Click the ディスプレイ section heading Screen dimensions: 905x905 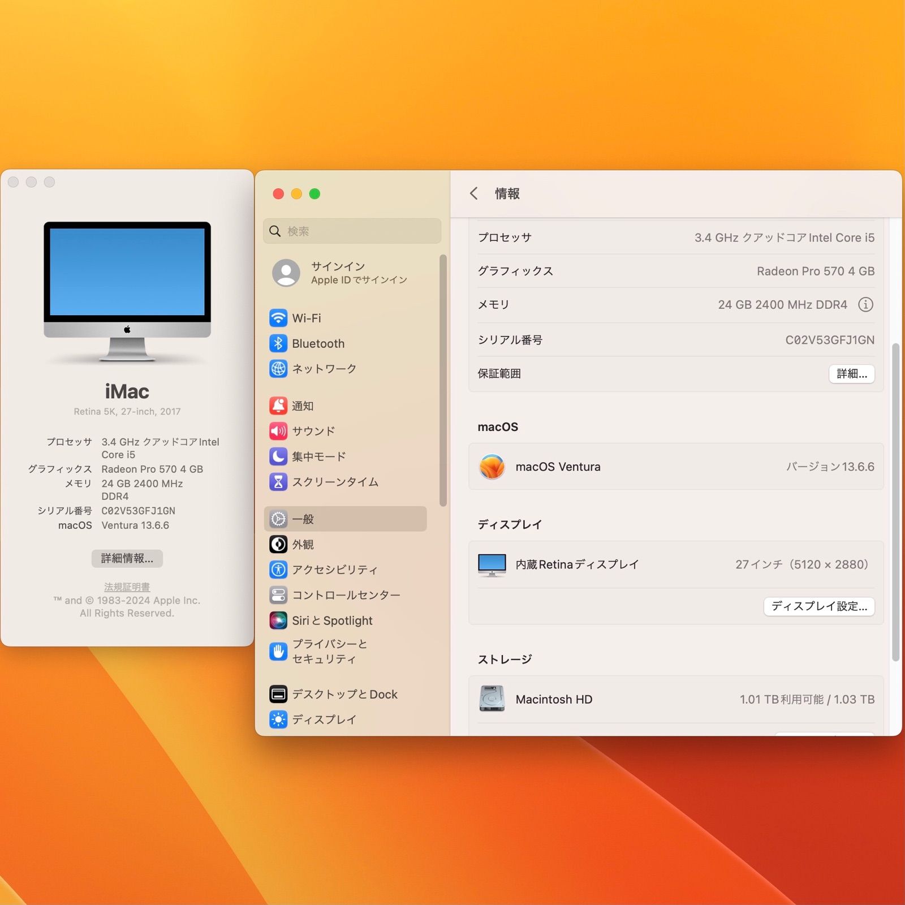[510, 524]
